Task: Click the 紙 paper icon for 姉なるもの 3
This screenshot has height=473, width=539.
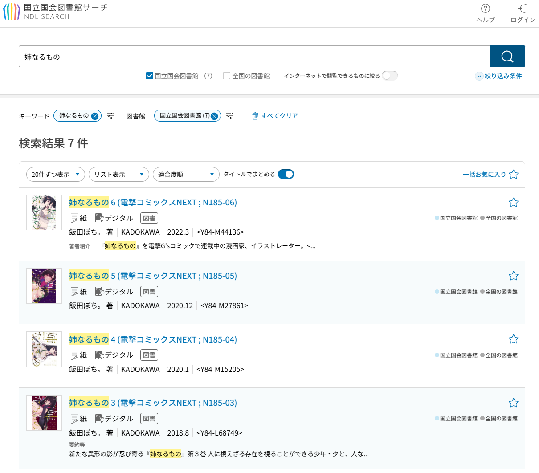Action: (74, 419)
